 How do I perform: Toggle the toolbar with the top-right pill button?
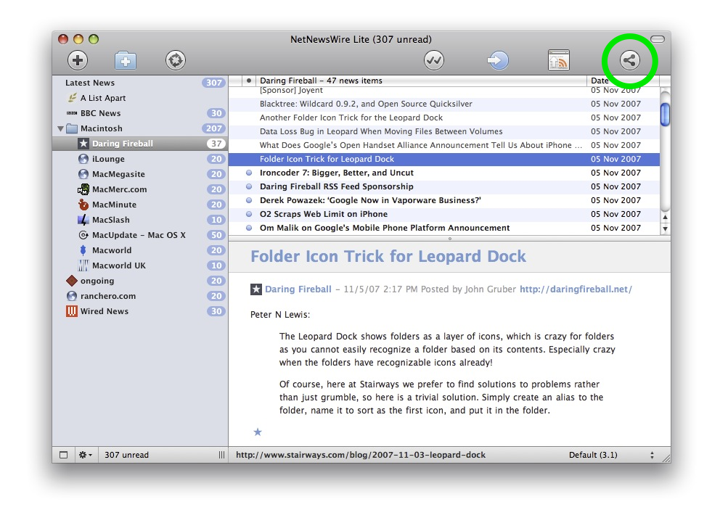[657, 39]
